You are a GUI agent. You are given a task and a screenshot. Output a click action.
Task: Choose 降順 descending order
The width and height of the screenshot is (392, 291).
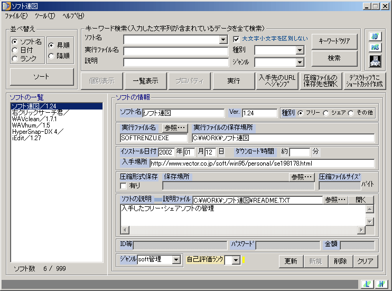coord(51,56)
